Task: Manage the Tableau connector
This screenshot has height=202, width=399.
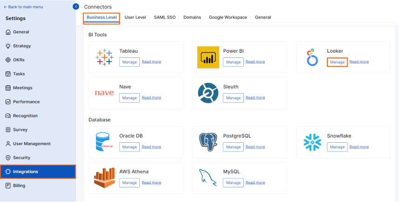Action: 130,62
